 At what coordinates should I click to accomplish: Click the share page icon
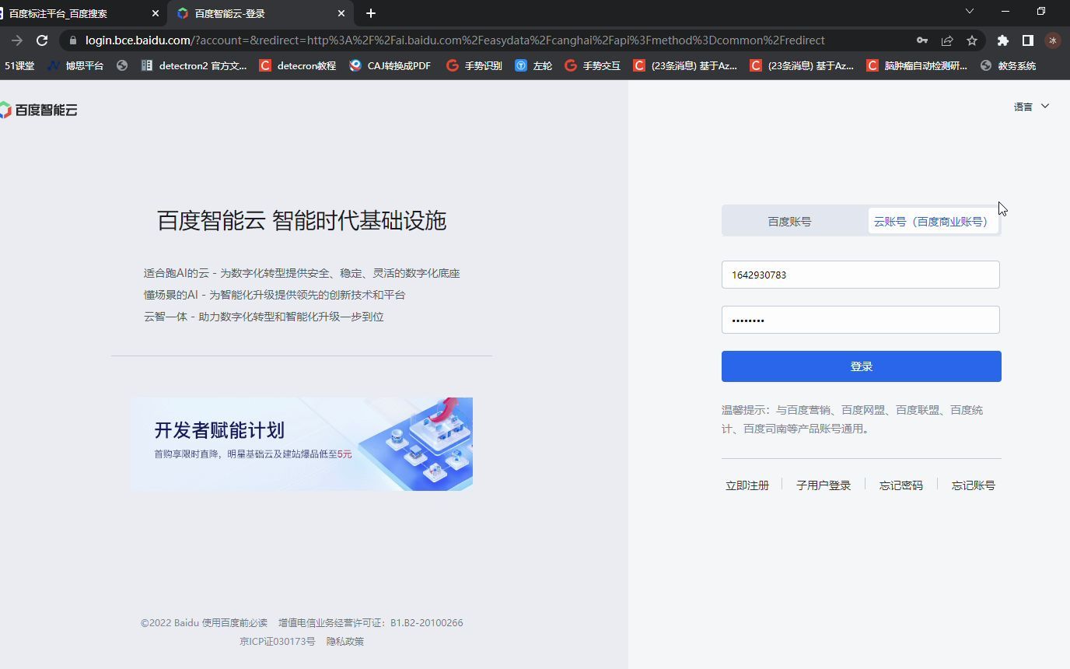tap(947, 40)
